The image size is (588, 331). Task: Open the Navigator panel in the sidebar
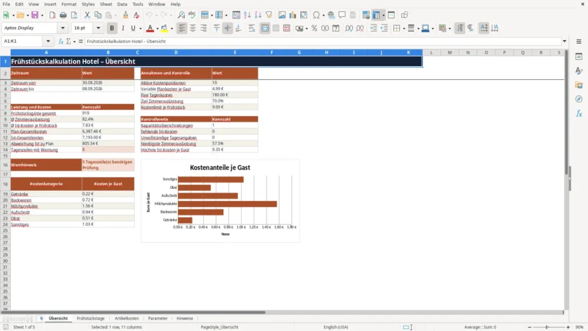tap(579, 99)
